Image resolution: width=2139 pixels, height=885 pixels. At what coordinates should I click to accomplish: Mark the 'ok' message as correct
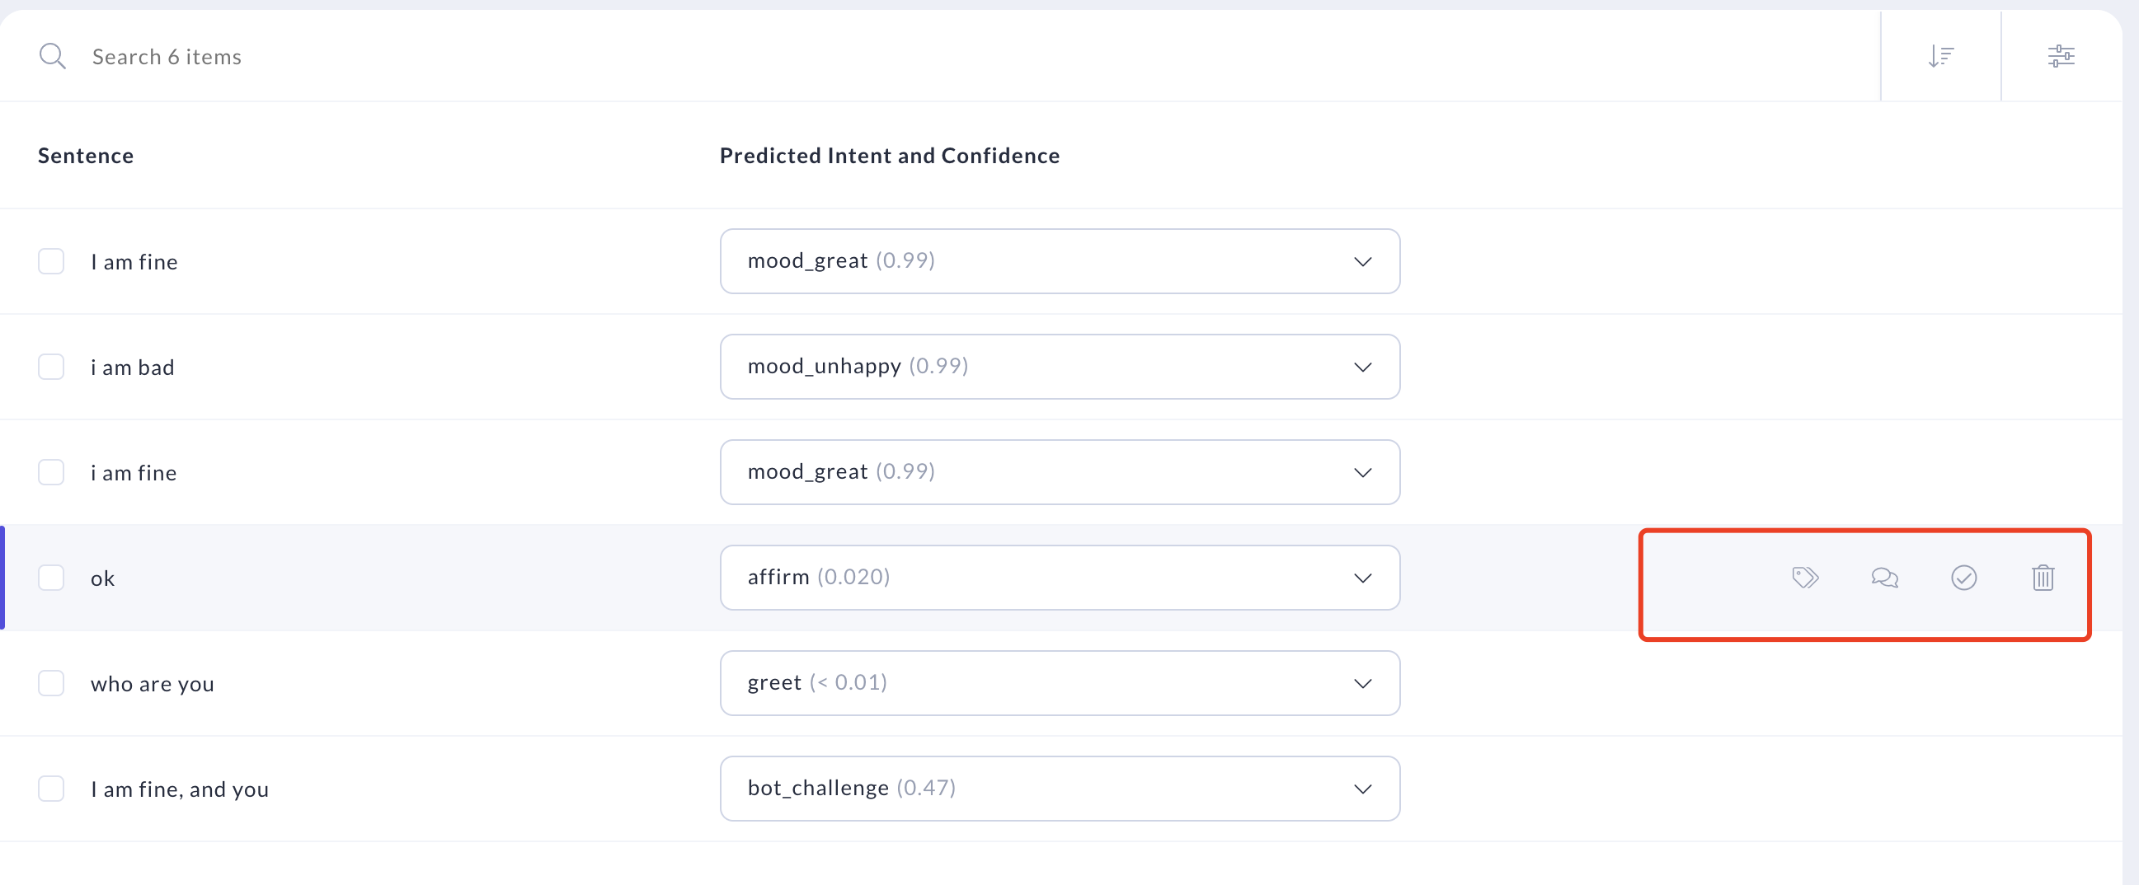[x=1964, y=578]
